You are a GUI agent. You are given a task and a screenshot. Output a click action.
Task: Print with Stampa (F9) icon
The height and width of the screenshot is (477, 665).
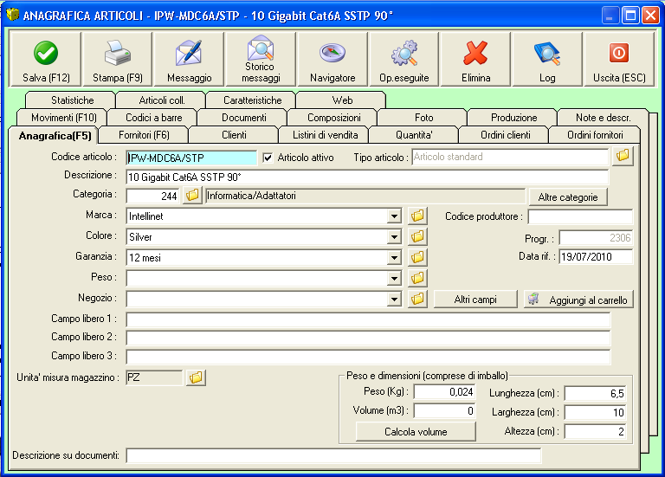[118, 60]
